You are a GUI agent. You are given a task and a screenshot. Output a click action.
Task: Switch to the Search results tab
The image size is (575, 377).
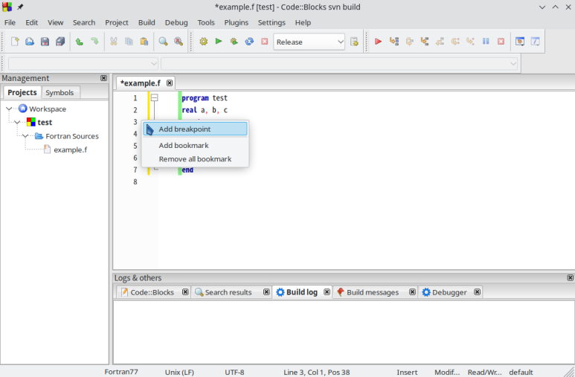point(228,292)
